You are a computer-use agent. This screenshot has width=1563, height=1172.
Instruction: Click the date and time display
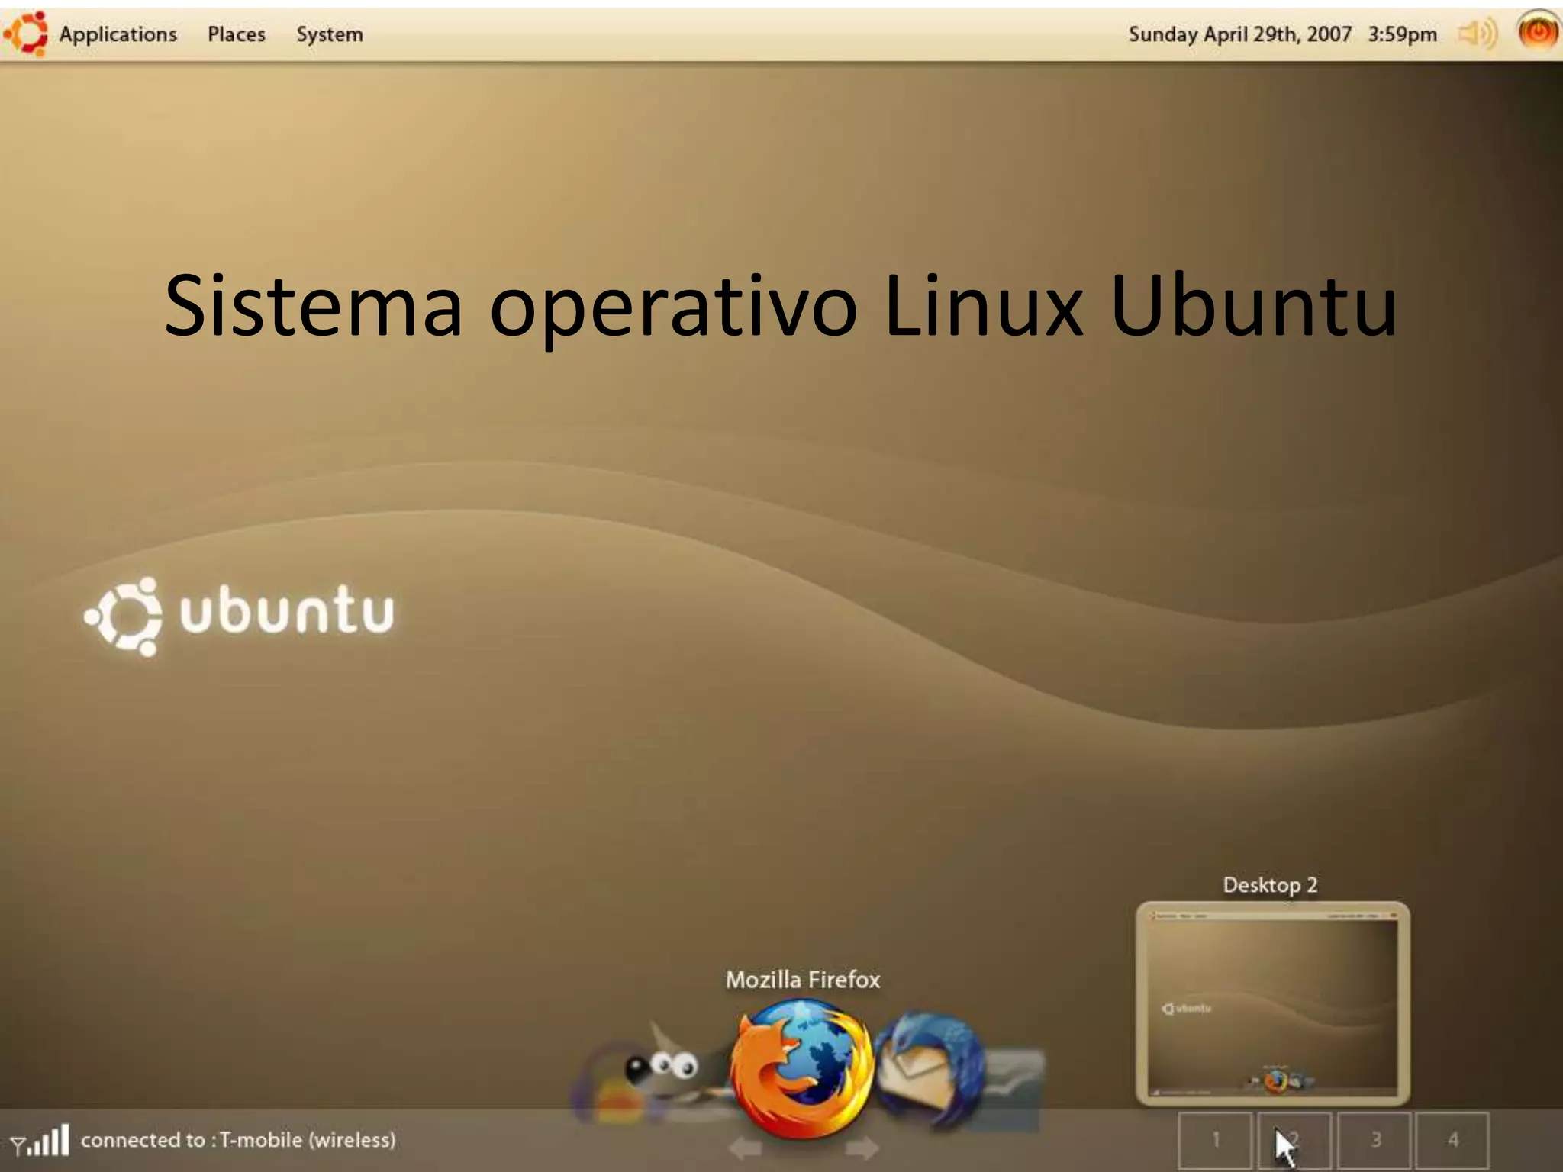1282,34
